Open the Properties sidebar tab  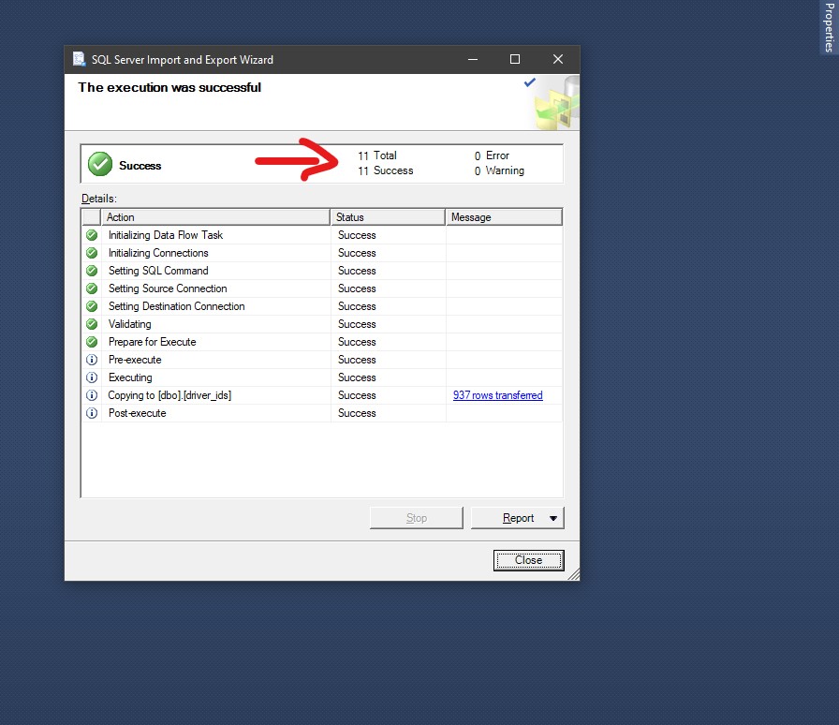(x=828, y=28)
